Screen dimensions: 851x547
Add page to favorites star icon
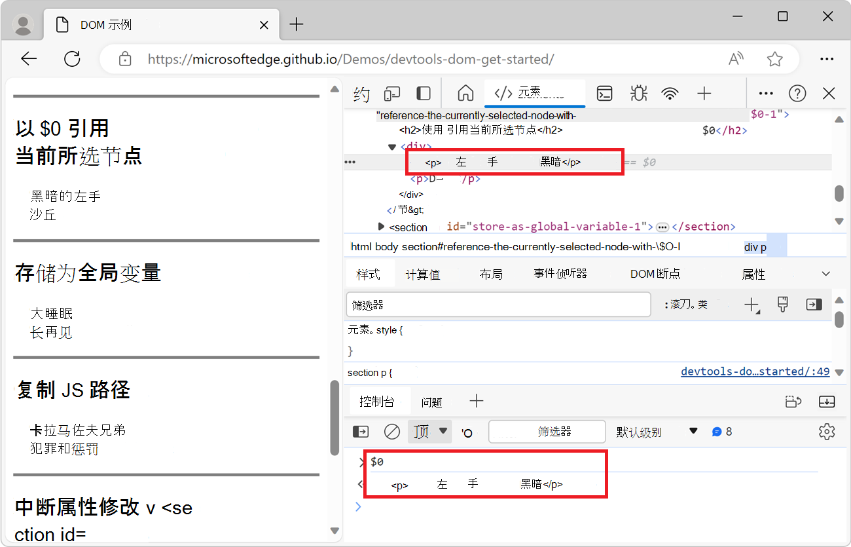[775, 59]
